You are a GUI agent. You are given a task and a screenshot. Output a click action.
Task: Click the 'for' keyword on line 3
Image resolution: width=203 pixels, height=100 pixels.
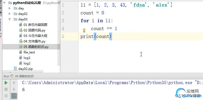(x=85, y=21)
